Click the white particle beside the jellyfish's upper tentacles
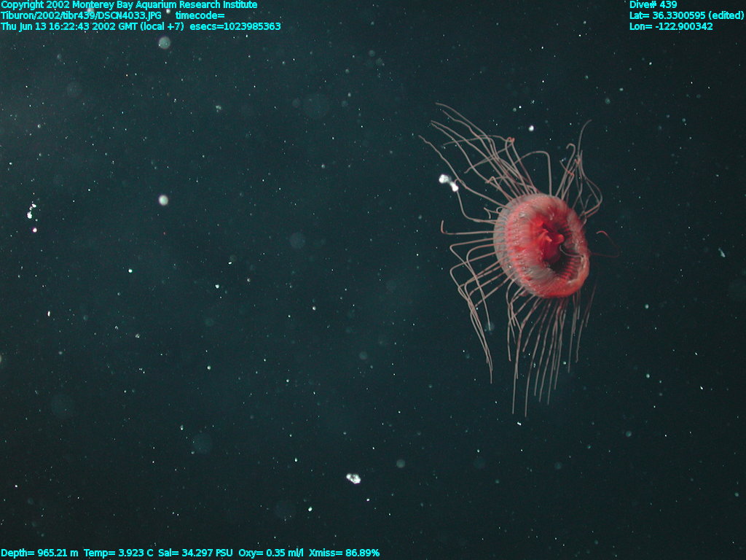The width and height of the screenshot is (746, 560). tap(448, 182)
